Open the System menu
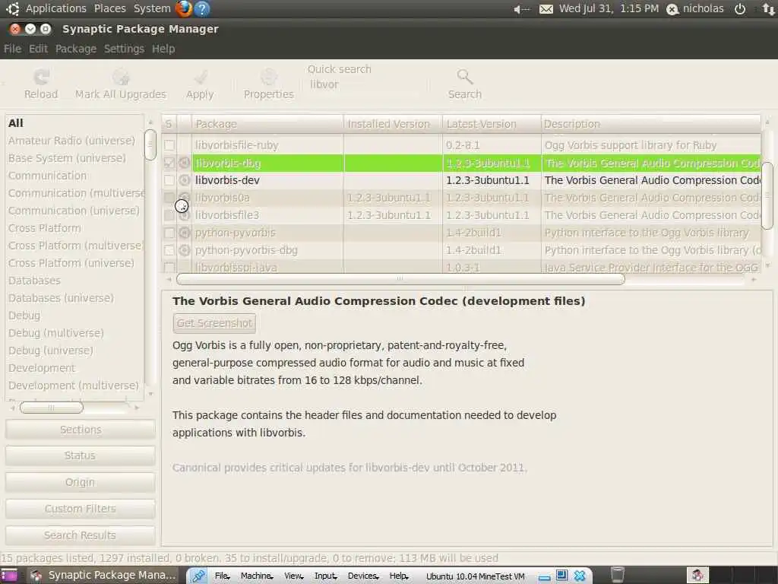 [152, 8]
